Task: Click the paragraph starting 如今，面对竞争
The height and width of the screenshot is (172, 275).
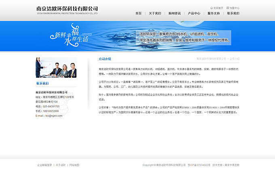Action: pyautogui.click(x=169, y=97)
